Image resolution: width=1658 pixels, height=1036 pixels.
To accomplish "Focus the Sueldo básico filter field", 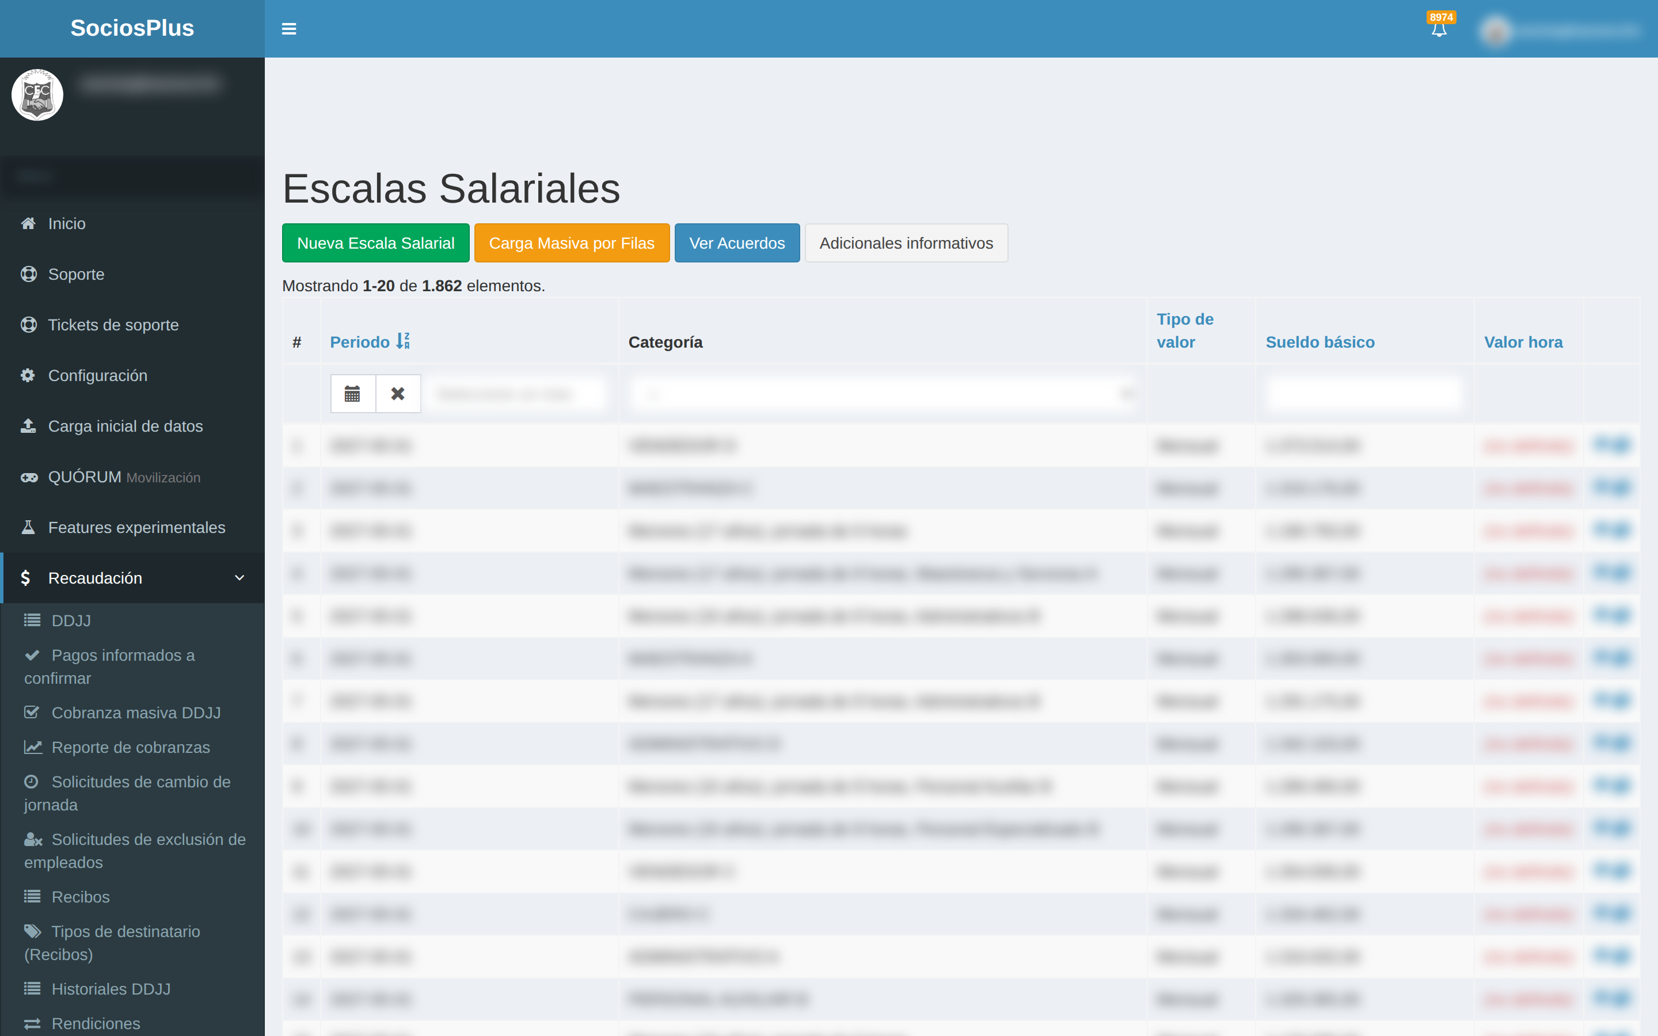I will [1365, 394].
